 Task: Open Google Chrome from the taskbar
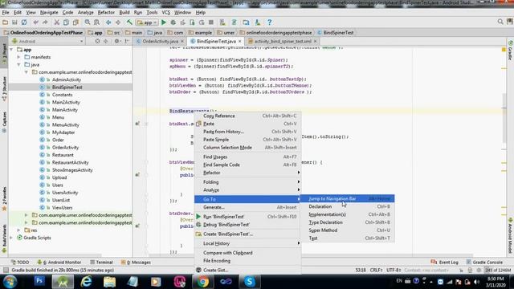click(x=203, y=282)
